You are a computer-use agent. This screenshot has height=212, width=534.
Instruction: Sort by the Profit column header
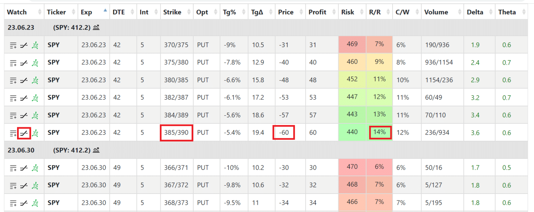tap(317, 12)
